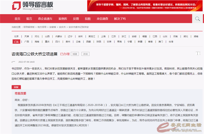Click the text size TI icon

[x=198, y=53]
